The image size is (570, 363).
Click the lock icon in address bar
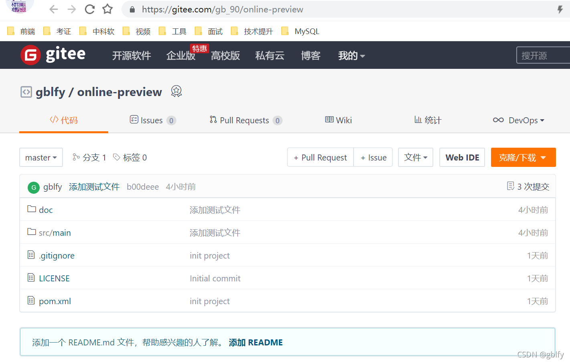pyautogui.click(x=132, y=9)
